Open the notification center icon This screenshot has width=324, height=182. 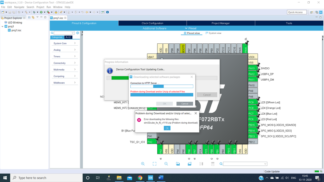pyautogui.click(x=318, y=178)
